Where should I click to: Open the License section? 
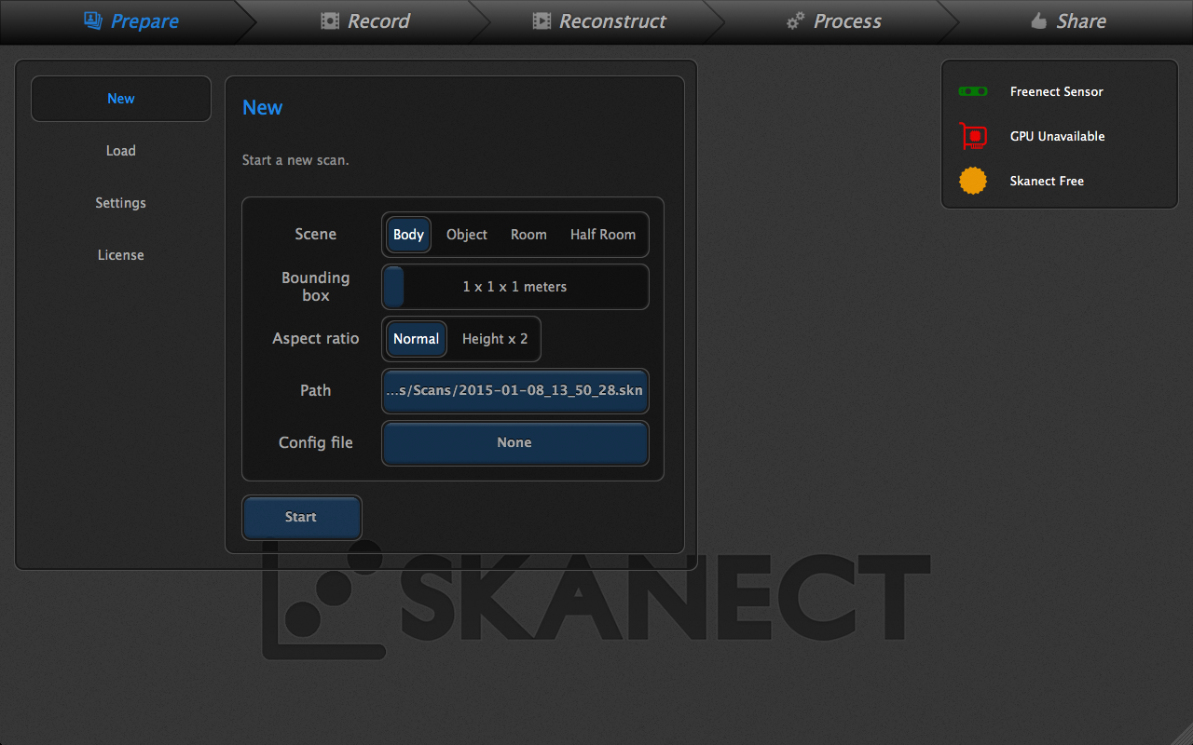tap(121, 255)
